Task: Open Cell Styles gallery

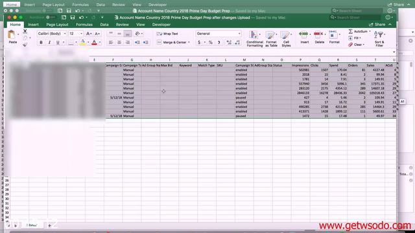Action: (286, 39)
